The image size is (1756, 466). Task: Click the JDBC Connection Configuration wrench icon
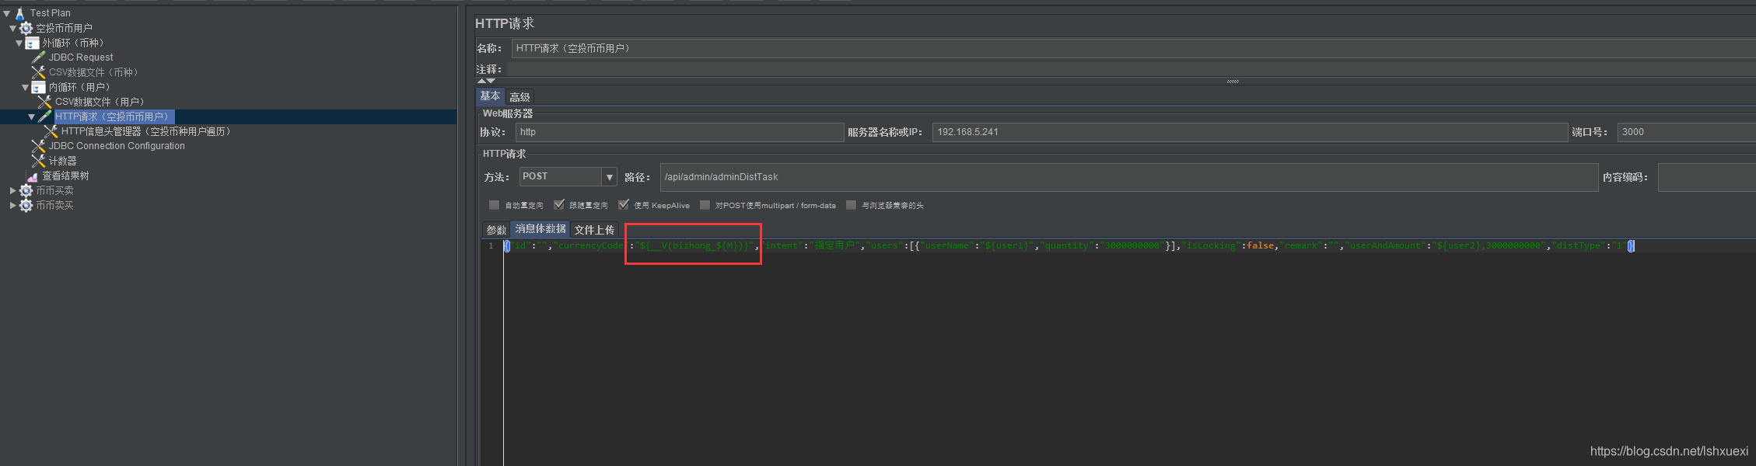coord(39,146)
